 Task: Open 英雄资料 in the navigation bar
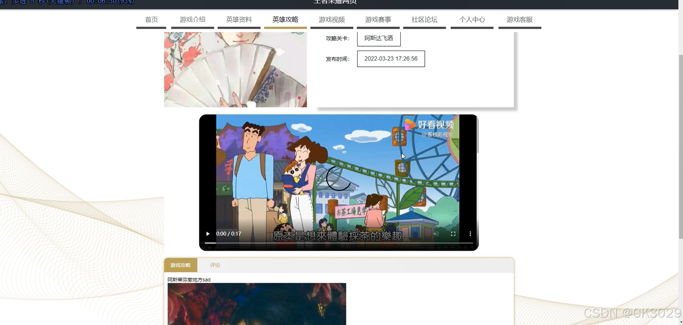click(x=239, y=20)
